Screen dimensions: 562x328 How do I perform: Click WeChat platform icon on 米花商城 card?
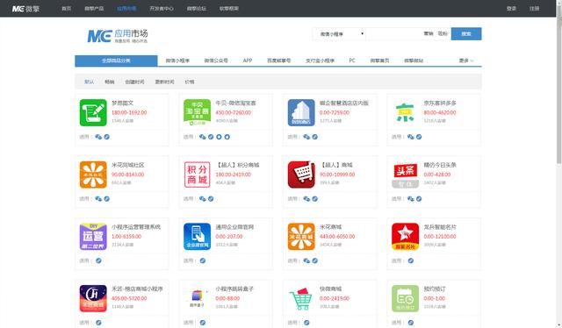click(306, 260)
